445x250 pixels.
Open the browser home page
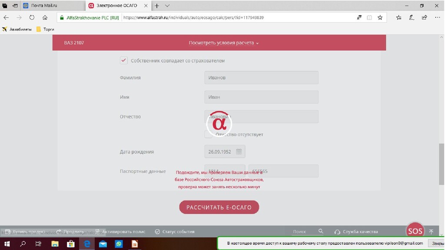click(45, 17)
